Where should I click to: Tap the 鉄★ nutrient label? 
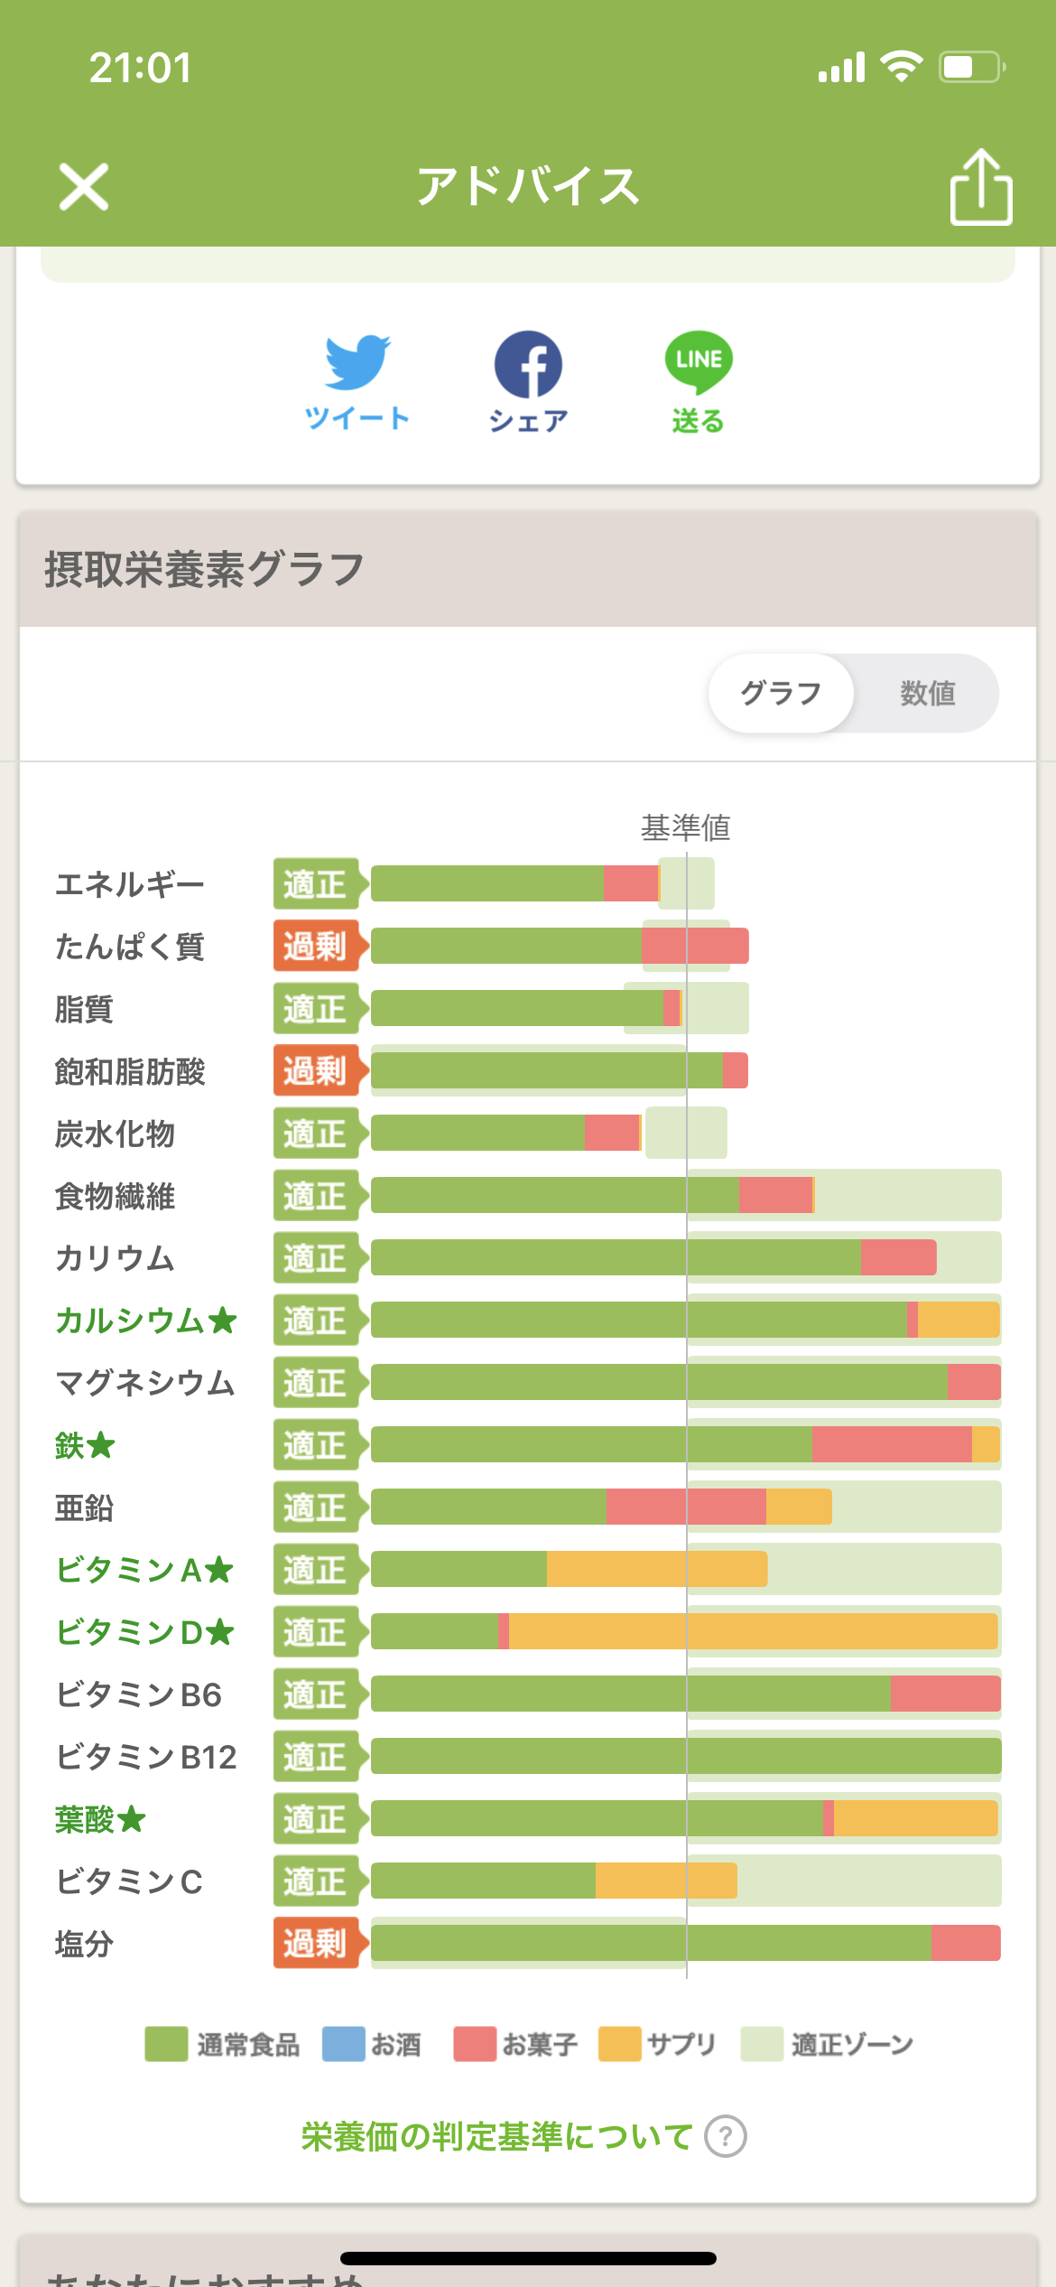click(85, 1445)
